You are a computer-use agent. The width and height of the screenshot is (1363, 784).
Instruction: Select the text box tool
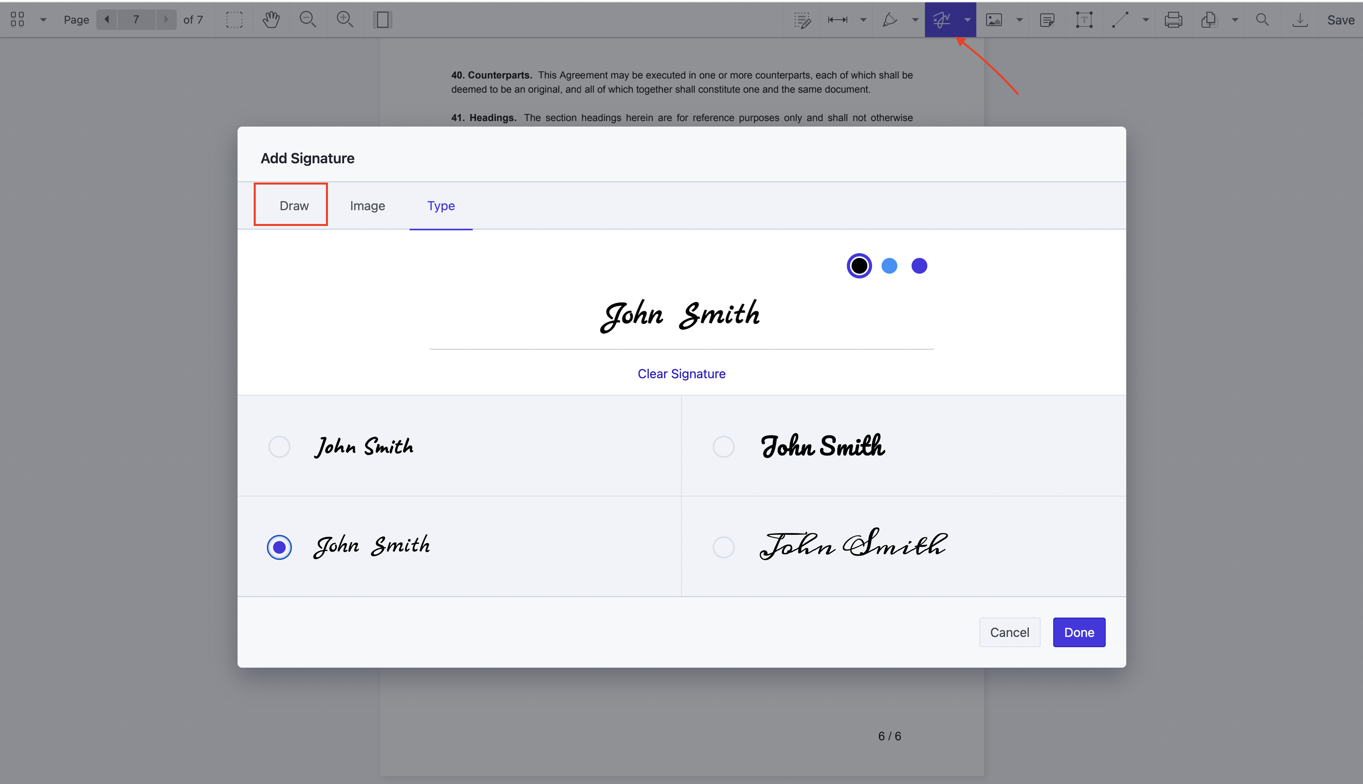(x=1083, y=19)
